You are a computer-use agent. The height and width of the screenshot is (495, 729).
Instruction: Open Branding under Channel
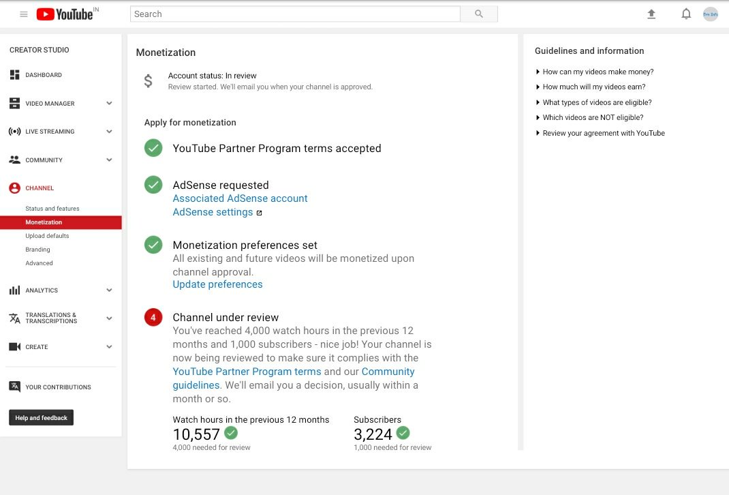(x=37, y=250)
